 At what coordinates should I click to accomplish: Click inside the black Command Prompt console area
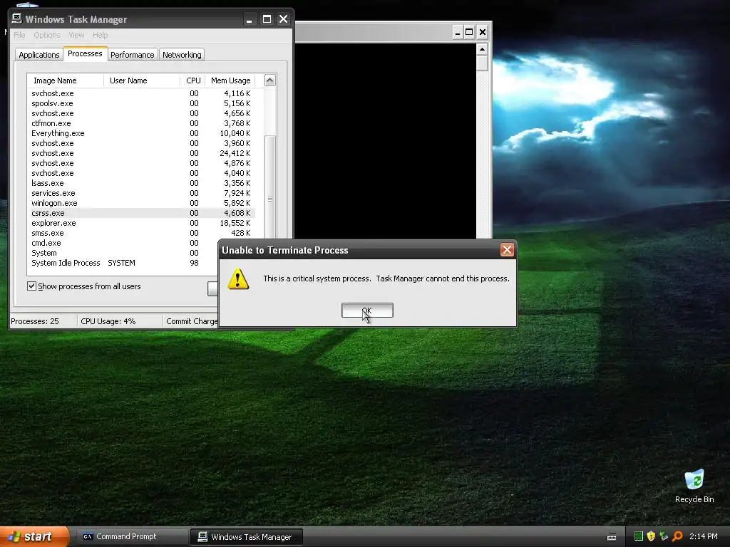(x=386, y=141)
